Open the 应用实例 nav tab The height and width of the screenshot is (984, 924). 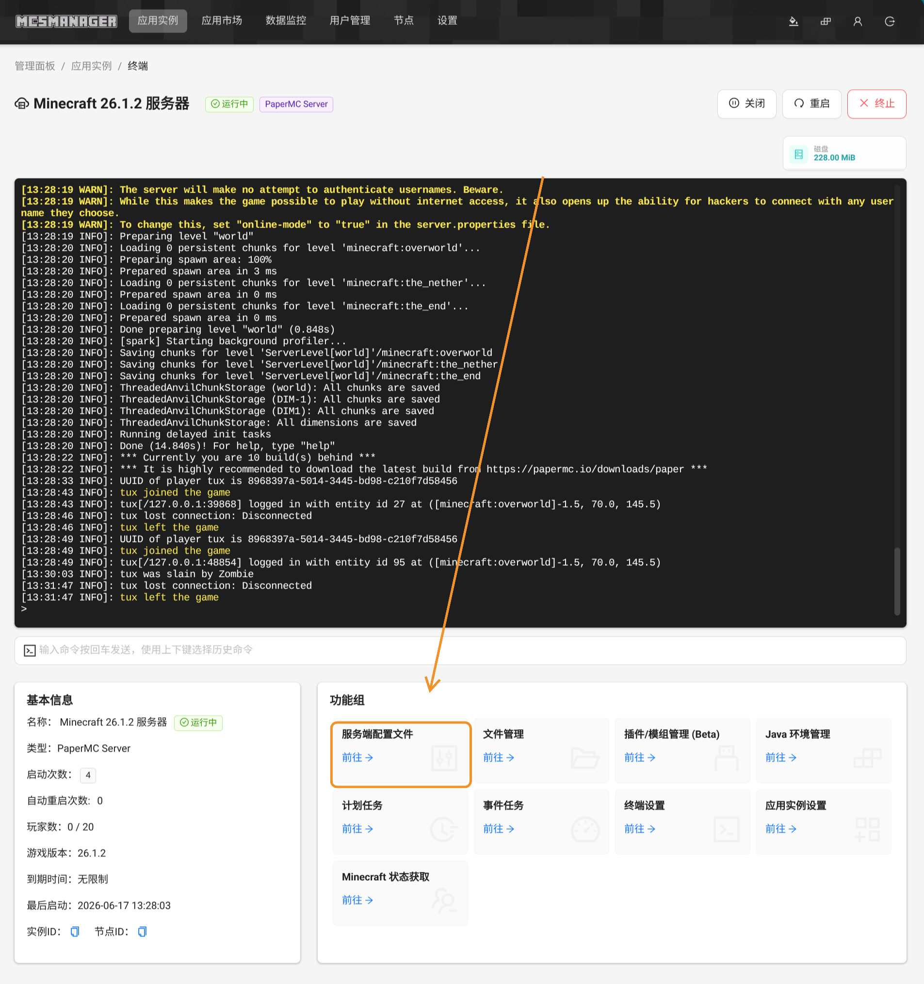point(158,21)
